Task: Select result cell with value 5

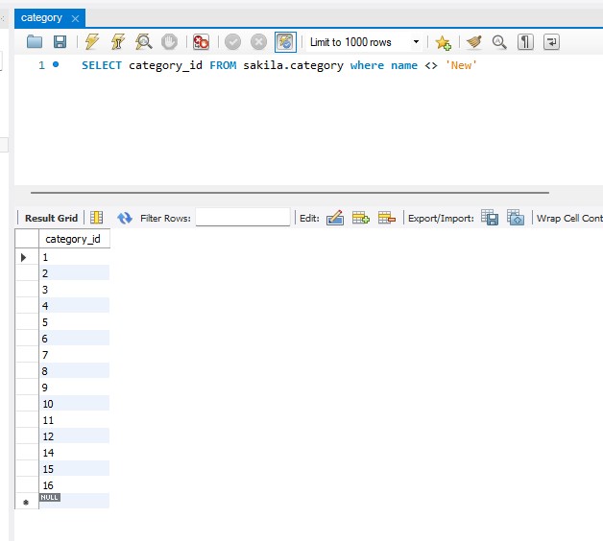Action: point(74,322)
